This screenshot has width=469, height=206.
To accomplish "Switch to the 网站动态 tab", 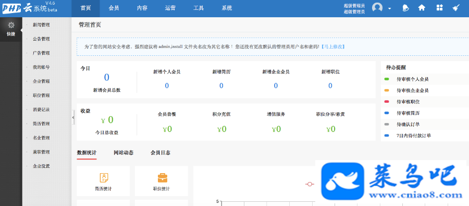I will (124, 153).
